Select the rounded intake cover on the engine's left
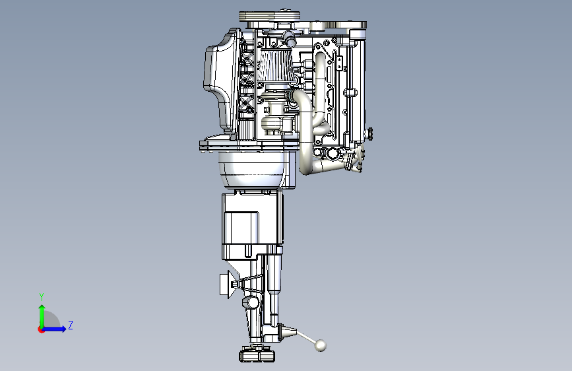572x371 pixels. (221, 82)
